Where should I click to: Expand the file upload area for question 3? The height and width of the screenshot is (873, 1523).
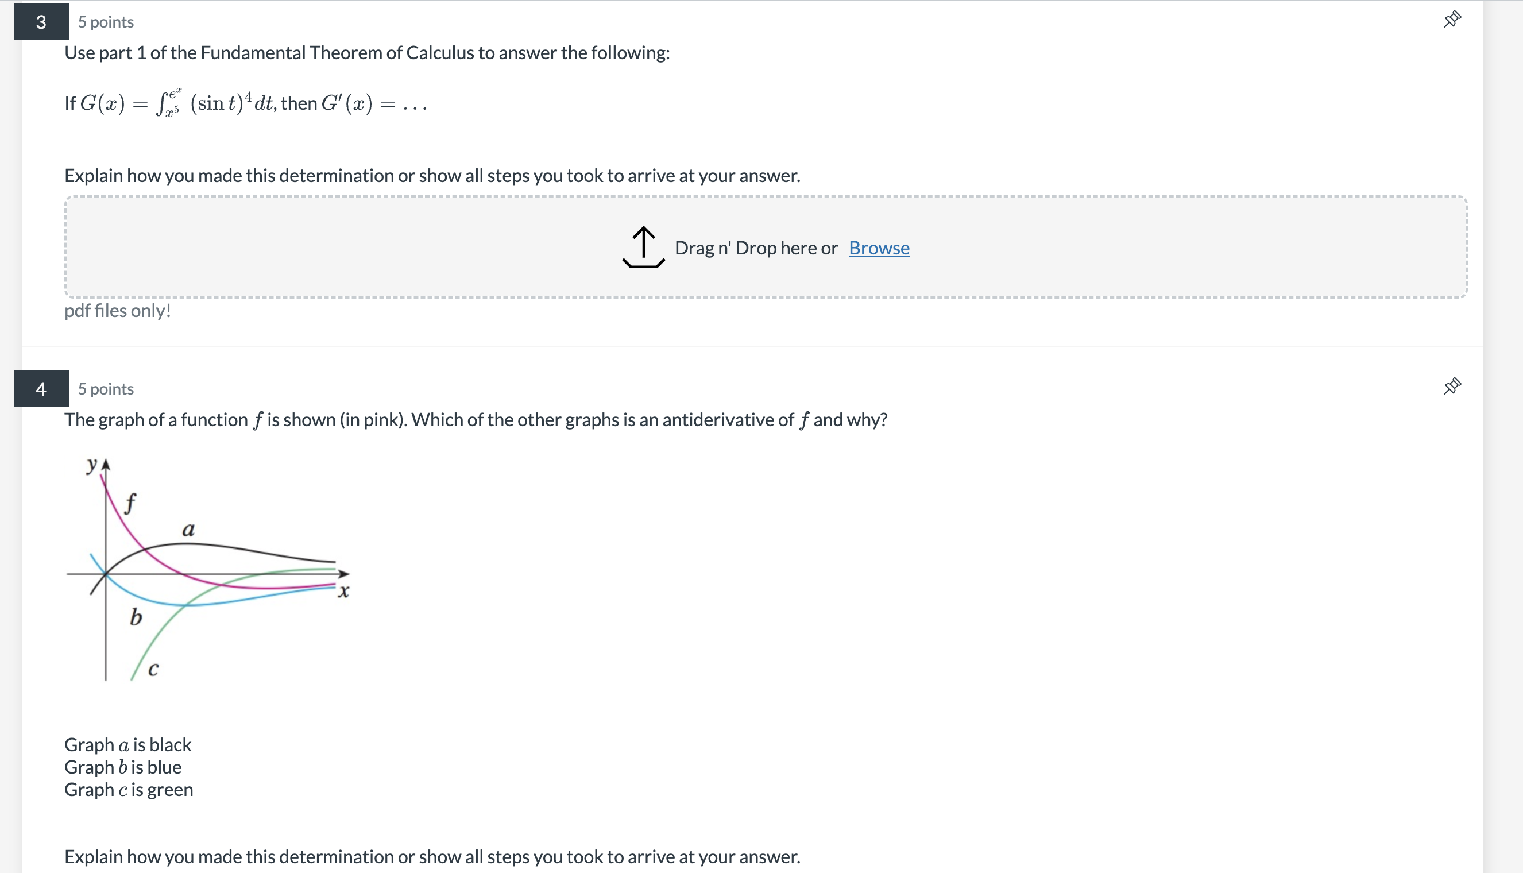coord(764,246)
